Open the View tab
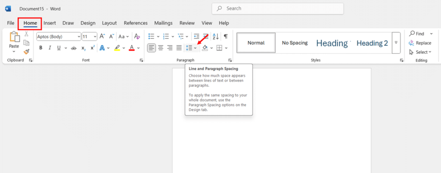Viewport: 441px width, 173px height. [x=207, y=23]
